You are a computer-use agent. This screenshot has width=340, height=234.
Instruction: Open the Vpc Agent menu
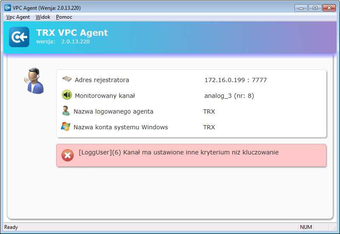pyautogui.click(x=18, y=17)
